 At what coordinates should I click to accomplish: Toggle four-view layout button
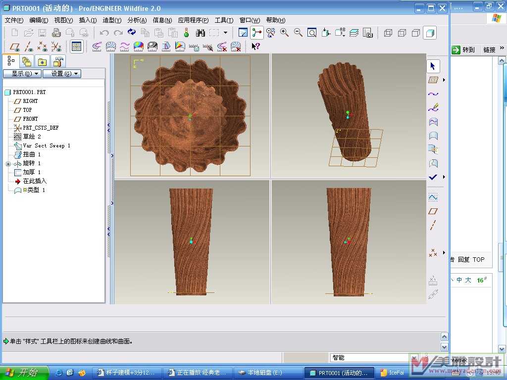[x=76, y=47]
